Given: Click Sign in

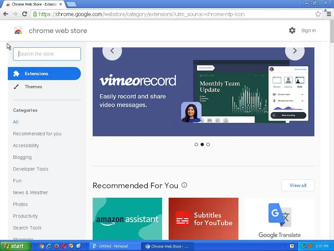Looking at the screenshot, I should coord(309,30).
